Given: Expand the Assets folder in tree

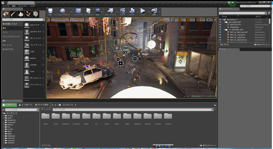Looking at the screenshot, I should [4, 116].
